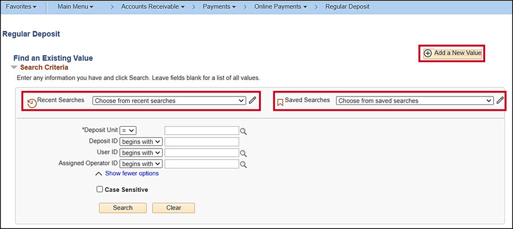Click the Saved Searches bookmark icon
The image size is (513, 229).
(x=280, y=103)
